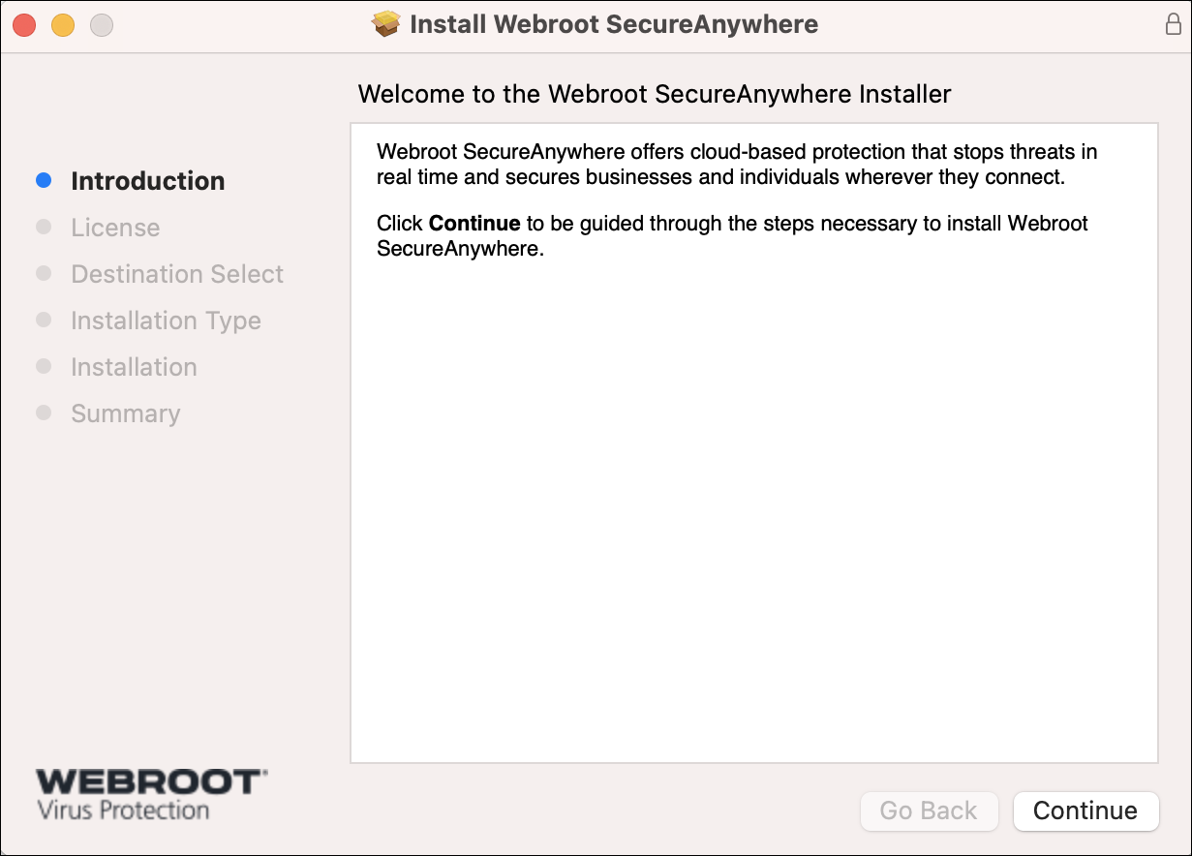Click the Install Webroot SecureAnywhere title text
The image size is (1192, 856).
614,23
